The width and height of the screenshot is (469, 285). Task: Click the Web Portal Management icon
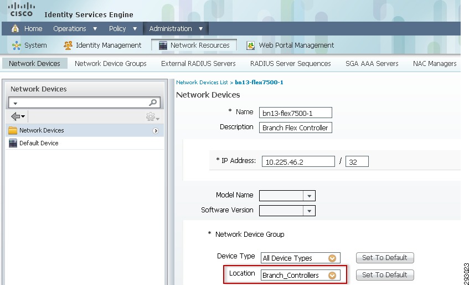[250, 45]
